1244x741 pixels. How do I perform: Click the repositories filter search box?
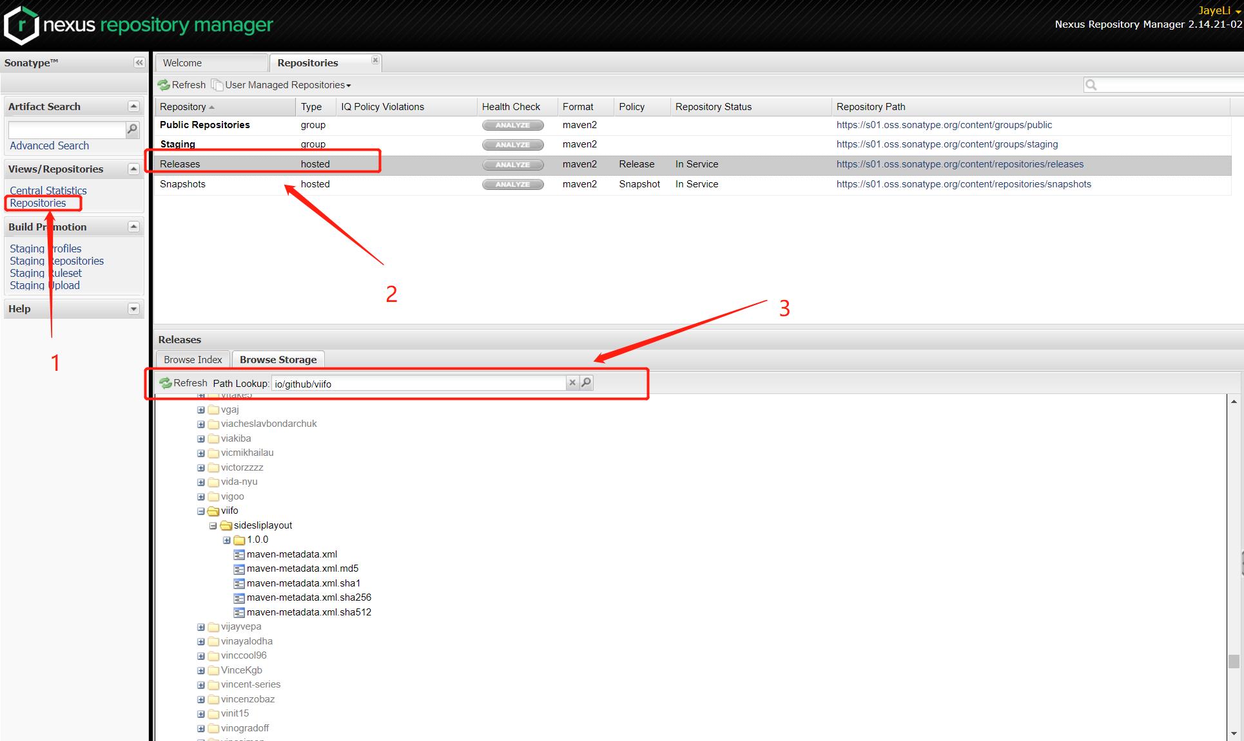[x=1170, y=85]
